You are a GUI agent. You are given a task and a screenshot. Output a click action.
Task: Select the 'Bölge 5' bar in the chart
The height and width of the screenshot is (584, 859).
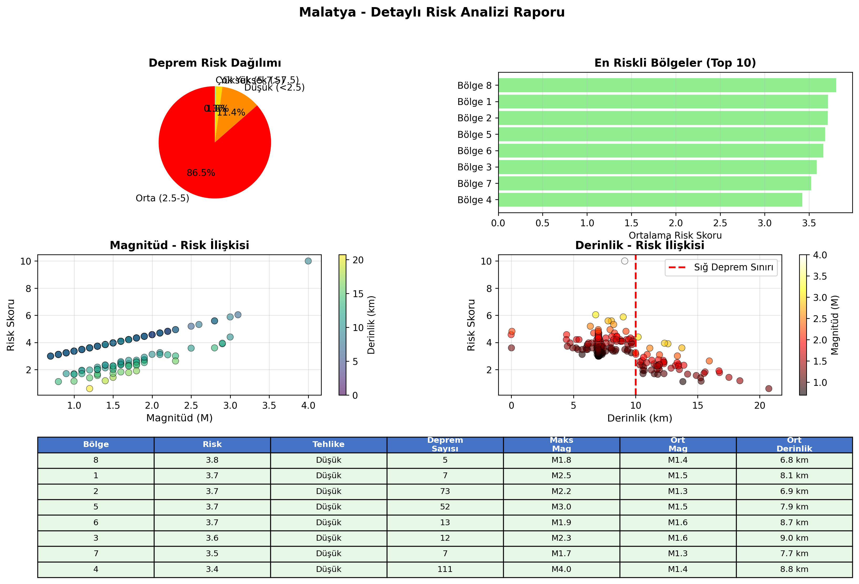662,134
